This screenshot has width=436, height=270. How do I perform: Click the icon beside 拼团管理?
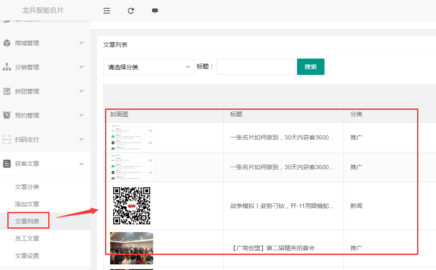[7, 91]
